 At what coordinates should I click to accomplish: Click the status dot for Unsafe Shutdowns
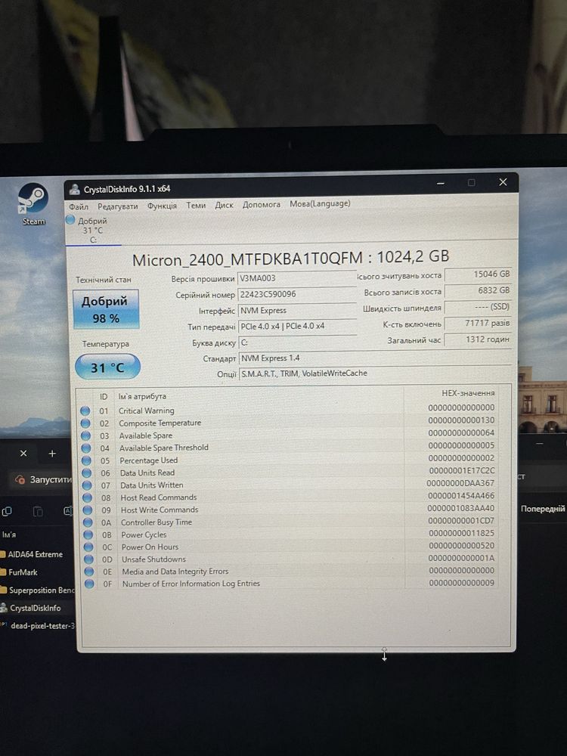click(x=88, y=559)
